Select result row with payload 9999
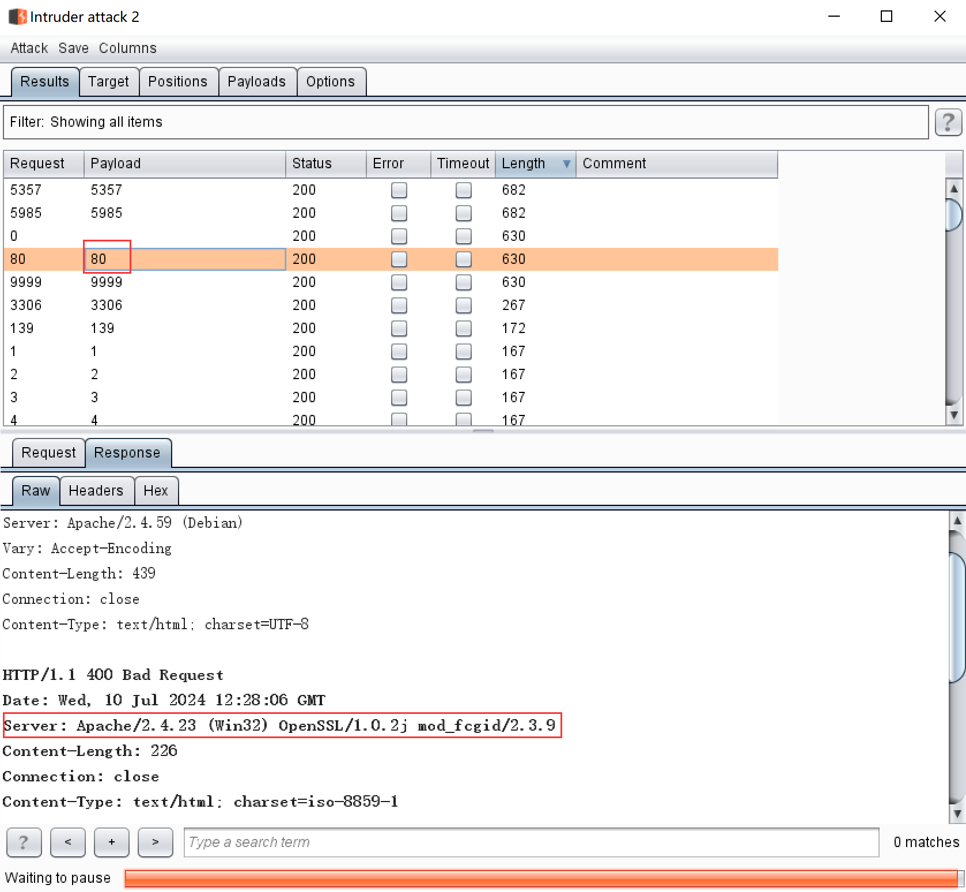Screen dimensions: 966x892 [x=391, y=282]
